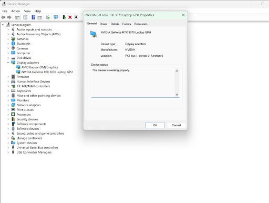Screen dimensions: 269x203
Task: Click the Security devices icon
Action: (13, 119)
